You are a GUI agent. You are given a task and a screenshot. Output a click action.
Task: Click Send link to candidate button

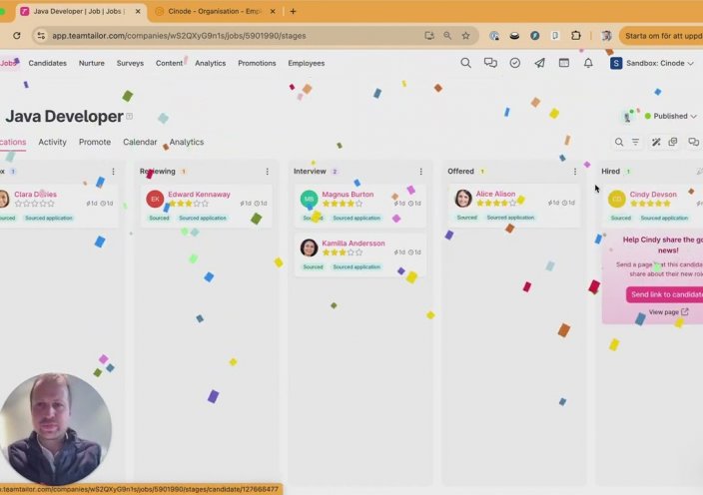[x=666, y=294]
